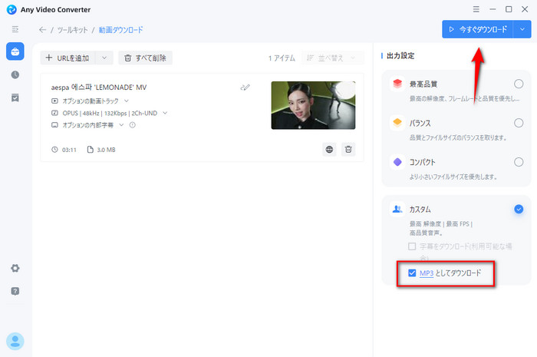This screenshot has width=537, height=357.
Task: Delete the aespa item with trash icon
Action: [348, 150]
